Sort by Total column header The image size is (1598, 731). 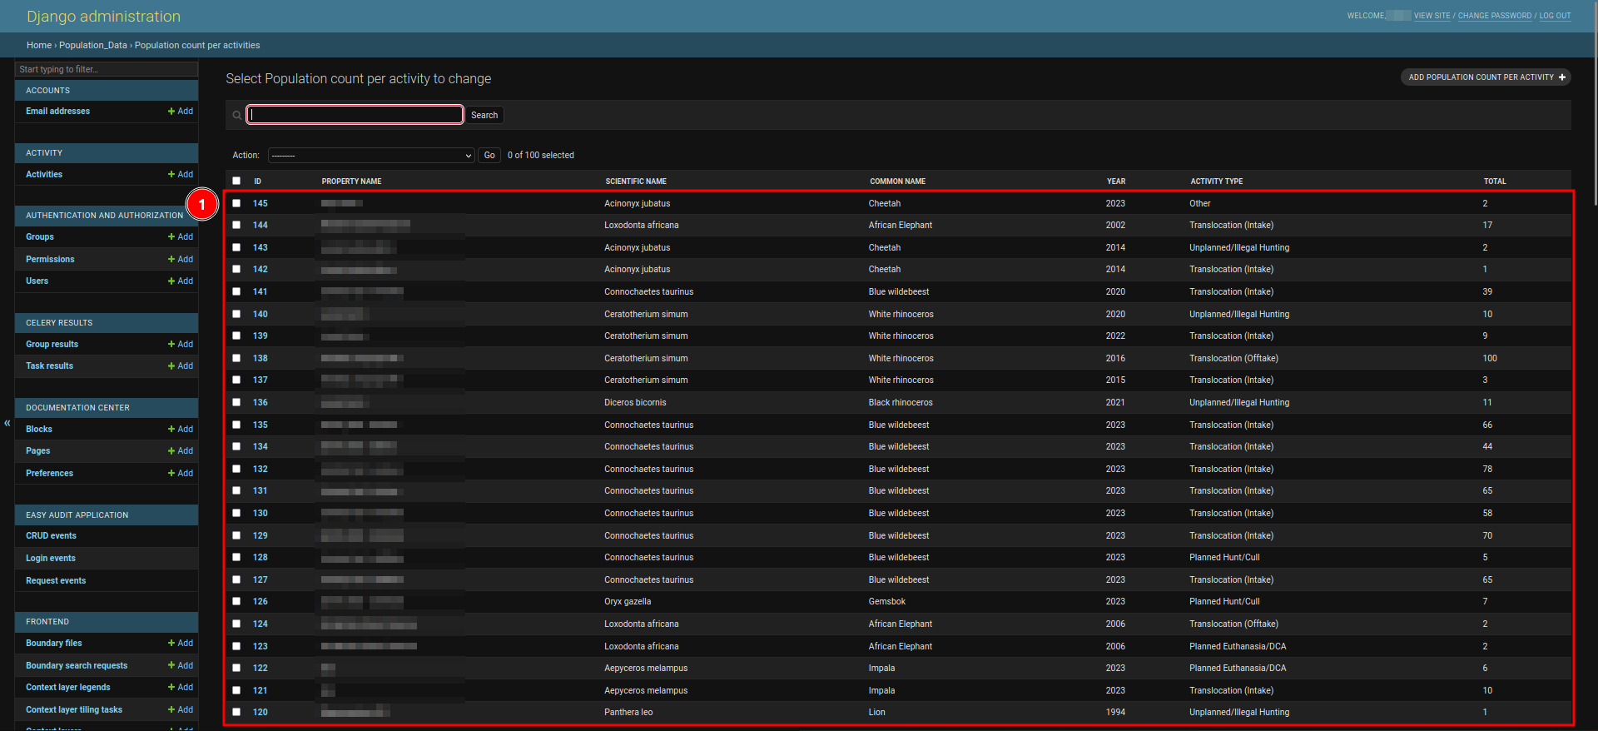point(1495,182)
